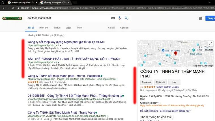Switch to Video results tab
The width and height of the screenshot is (215, 121).
[68, 28]
